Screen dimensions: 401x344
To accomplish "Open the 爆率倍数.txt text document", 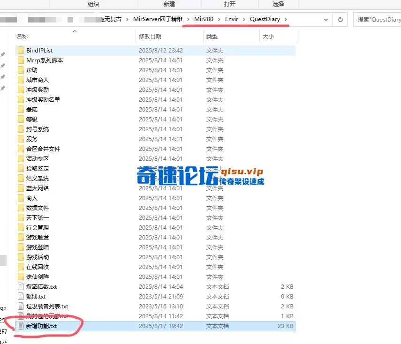I will (41, 286).
